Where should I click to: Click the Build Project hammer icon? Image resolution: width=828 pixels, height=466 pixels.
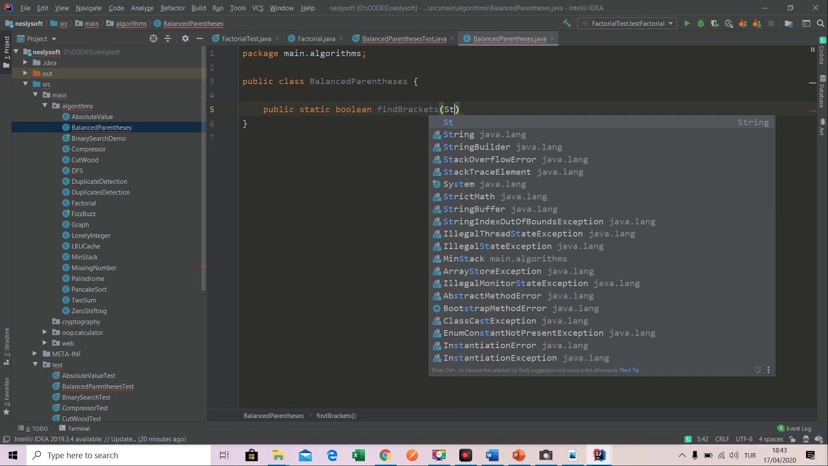coord(567,23)
